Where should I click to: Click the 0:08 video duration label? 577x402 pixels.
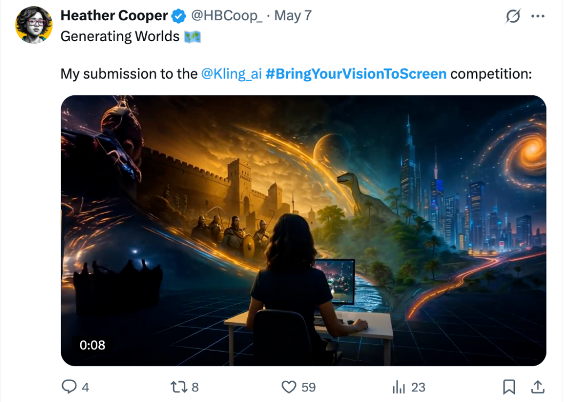tap(92, 345)
